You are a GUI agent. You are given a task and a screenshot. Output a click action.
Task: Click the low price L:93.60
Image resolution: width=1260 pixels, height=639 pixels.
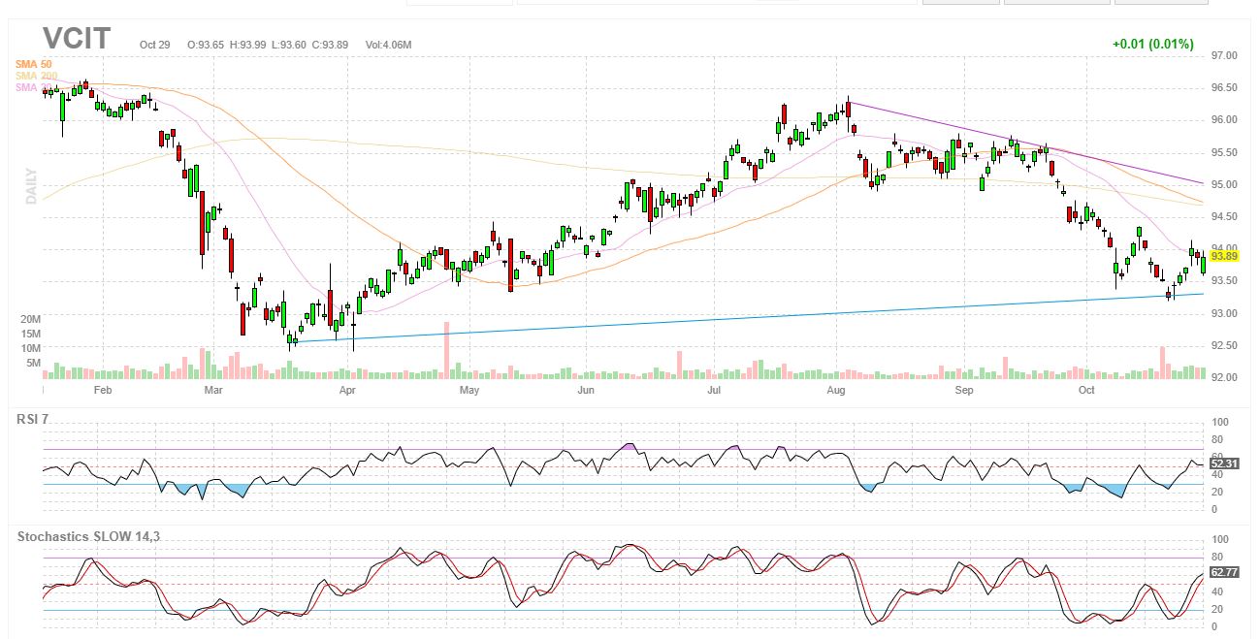point(289,45)
